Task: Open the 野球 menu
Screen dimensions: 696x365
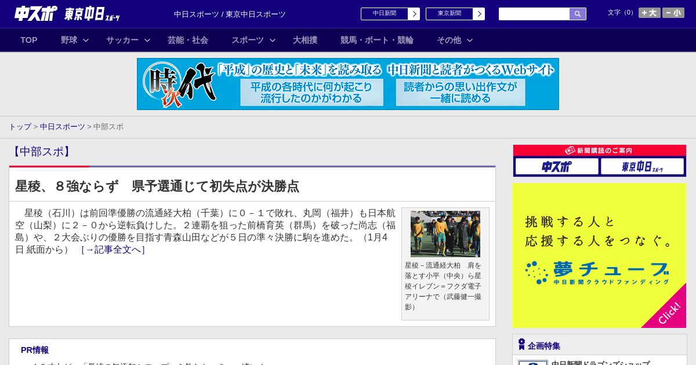Action: click(x=69, y=40)
